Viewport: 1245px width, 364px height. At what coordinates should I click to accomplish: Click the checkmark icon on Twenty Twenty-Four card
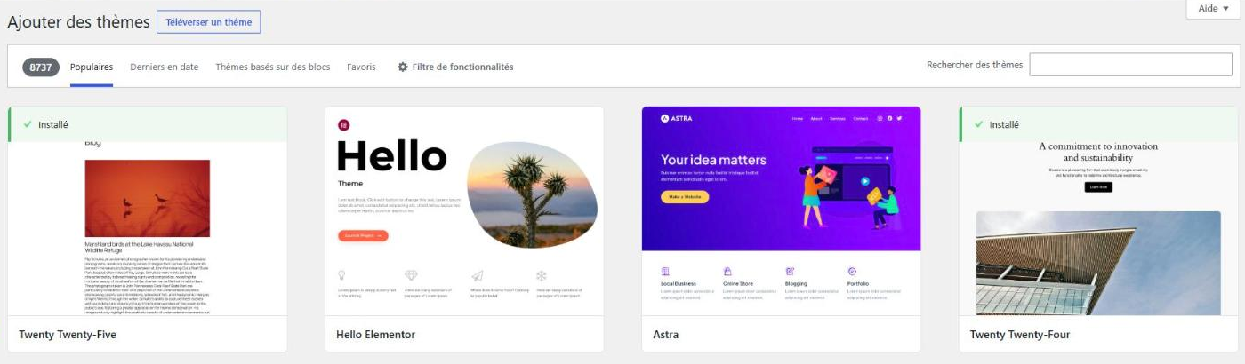[x=979, y=125]
